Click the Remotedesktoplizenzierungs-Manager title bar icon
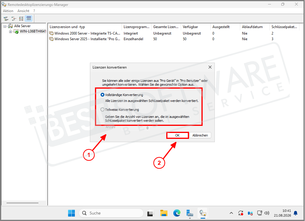Viewport: 305px width, 221px height. (x=4, y=4)
